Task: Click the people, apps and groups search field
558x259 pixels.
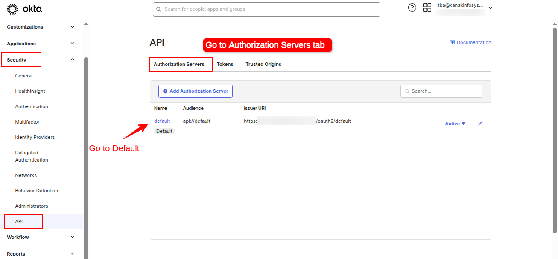Action: tap(266, 9)
